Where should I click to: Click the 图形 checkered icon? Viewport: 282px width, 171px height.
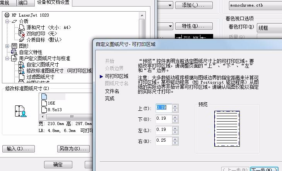(14, 46)
